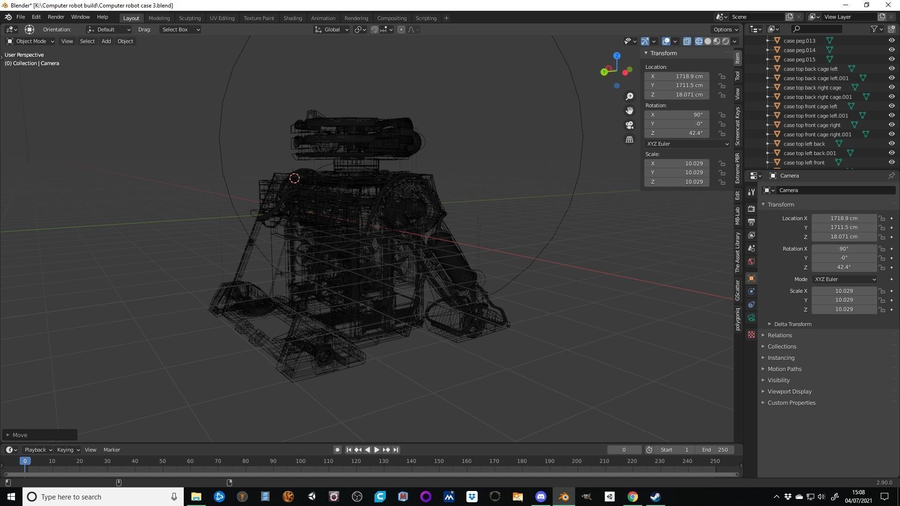The height and width of the screenshot is (506, 900).
Task: Click the mesh data icon beside case peg.013
Action: (829, 41)
